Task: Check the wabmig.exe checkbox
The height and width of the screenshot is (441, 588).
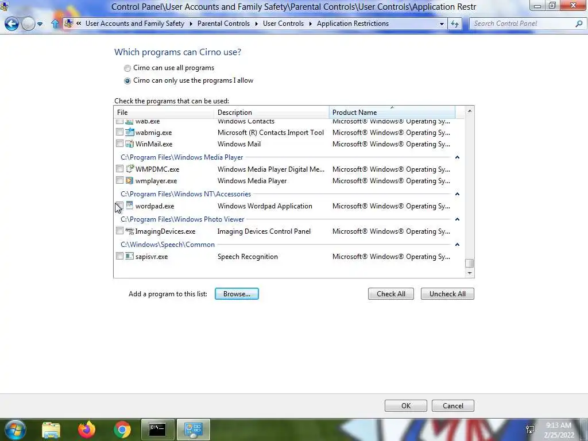Action: (x=119, y=132)
